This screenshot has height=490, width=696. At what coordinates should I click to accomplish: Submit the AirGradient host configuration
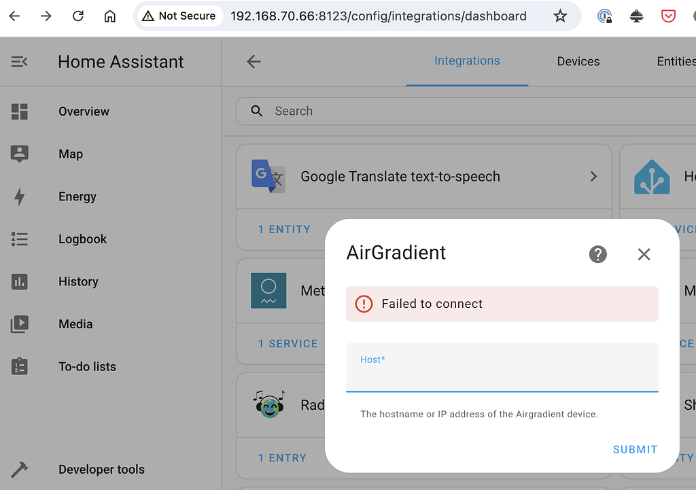pyautogui.click(x=635, y=449)
